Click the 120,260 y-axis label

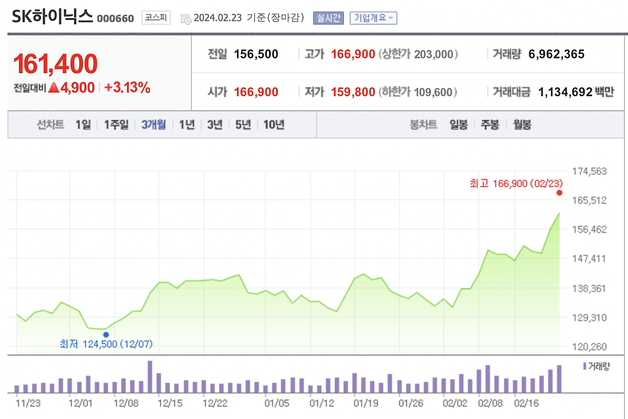pos(590,347)
